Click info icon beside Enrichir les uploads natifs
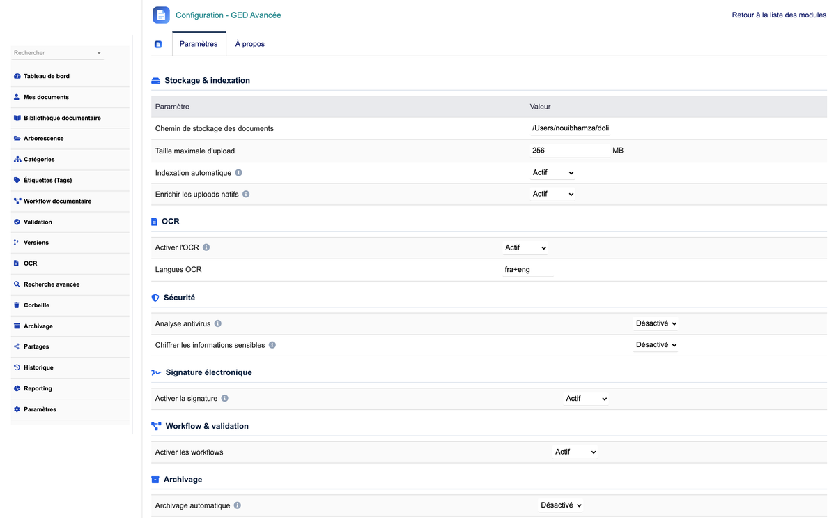 246,194
